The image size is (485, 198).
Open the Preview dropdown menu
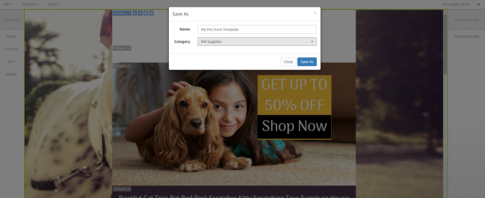[x=30, y=4]
